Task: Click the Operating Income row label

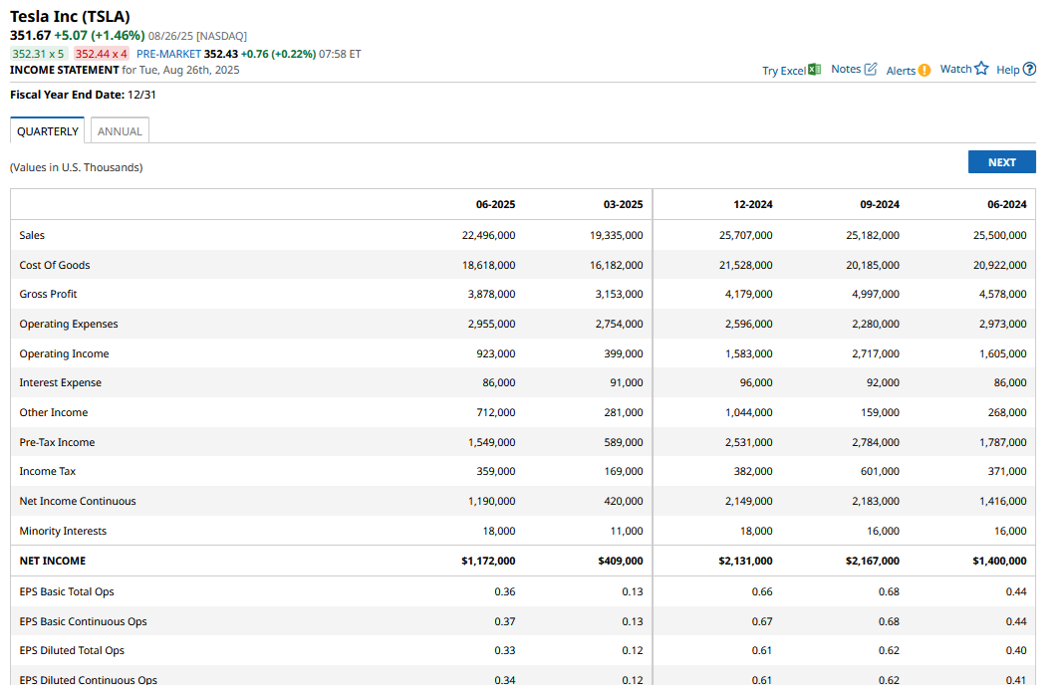Action: coord(65,353)
